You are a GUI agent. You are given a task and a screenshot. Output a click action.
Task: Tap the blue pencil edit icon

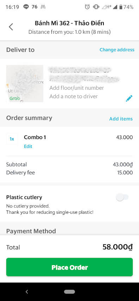click(x=129, y=98)
